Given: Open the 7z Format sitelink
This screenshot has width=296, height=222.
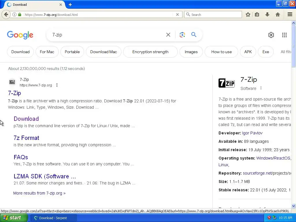Looking at the screenshot, I should point(26,138).
